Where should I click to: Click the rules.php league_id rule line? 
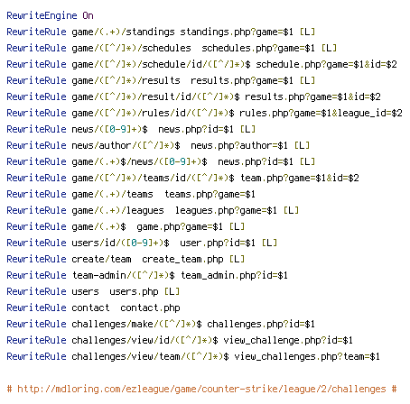pyautogui.click(x=204, y=113)
